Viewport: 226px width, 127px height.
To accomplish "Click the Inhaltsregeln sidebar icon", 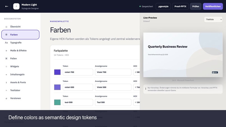I will tap(6, 75).
